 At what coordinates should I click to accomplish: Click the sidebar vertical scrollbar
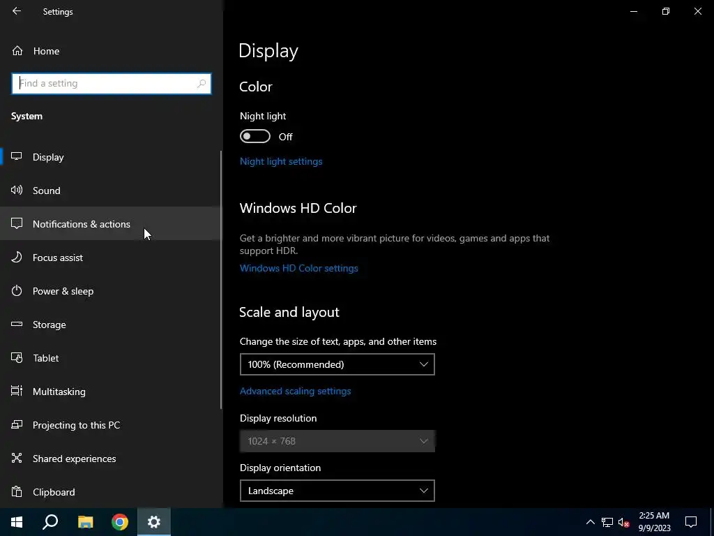click(x=221, y=280)
